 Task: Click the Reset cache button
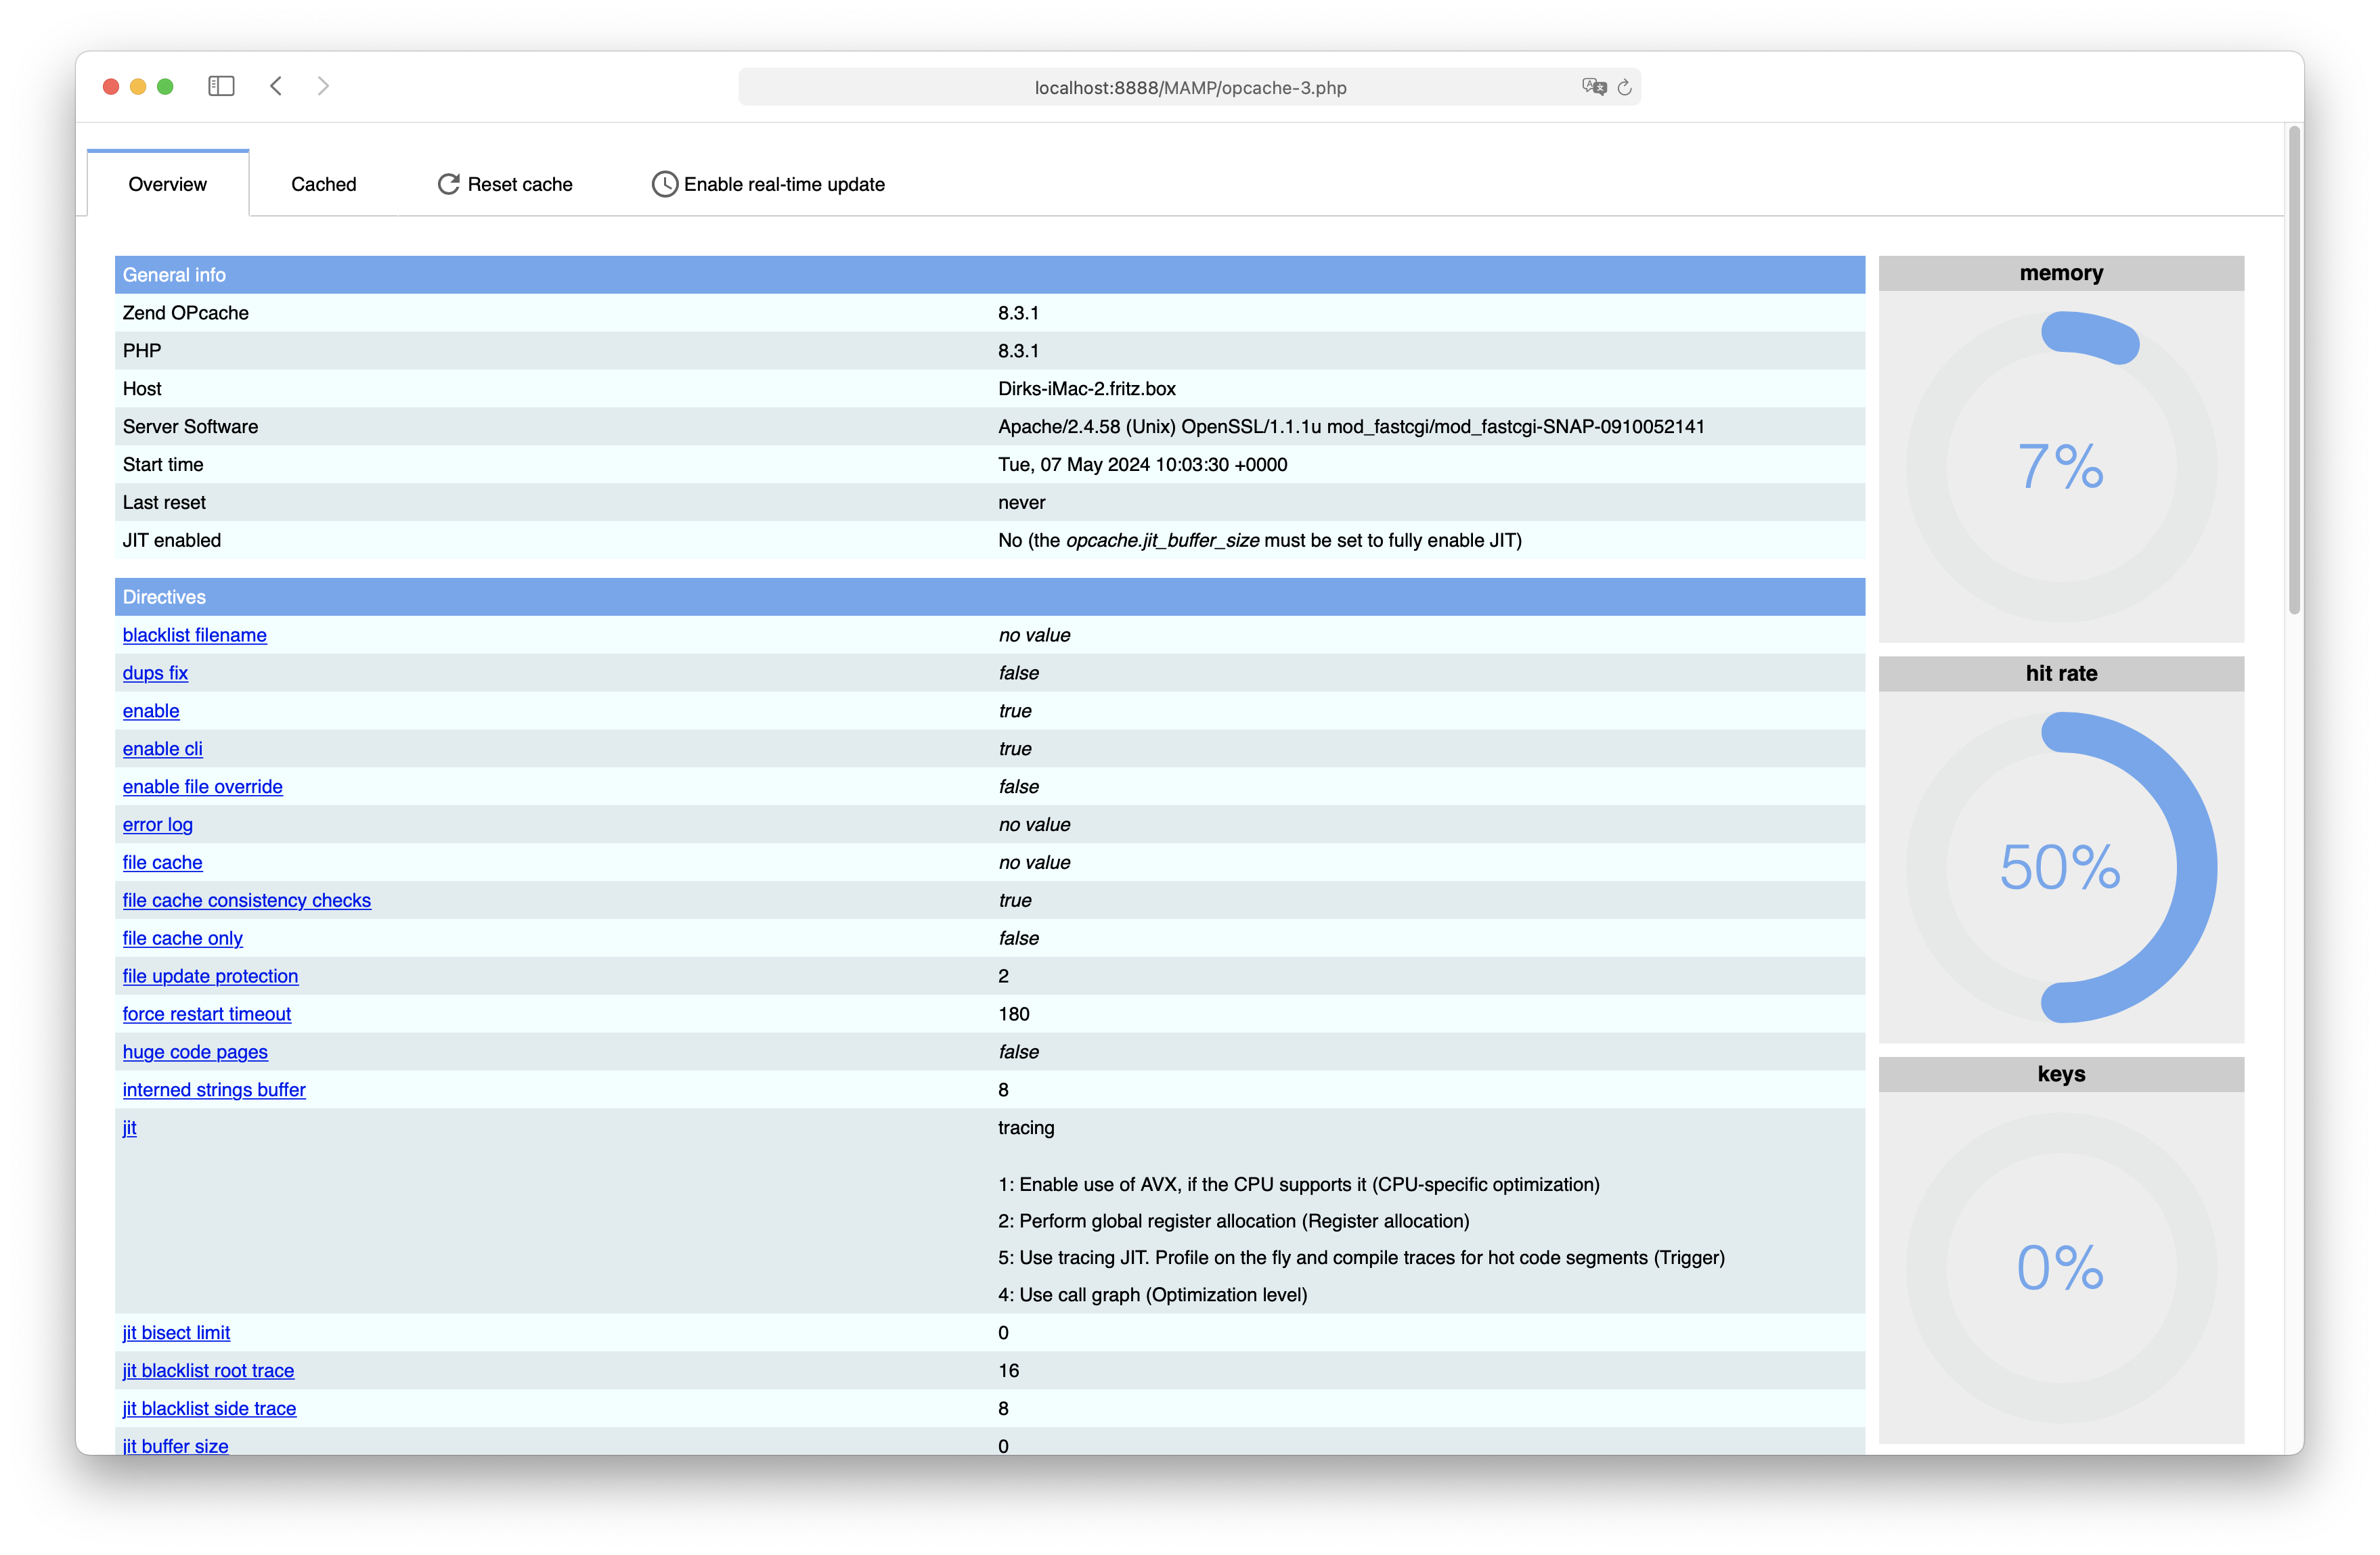[504, 182]
